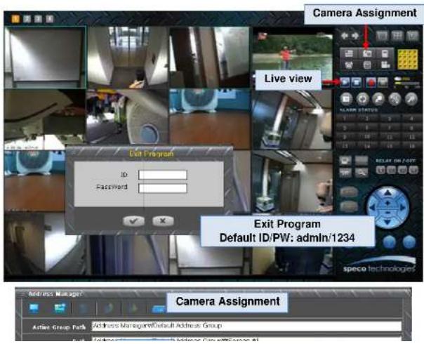Select the yellow 16-channel grid layout
Screen dimensions: 424x344
[x=408, y=59]
